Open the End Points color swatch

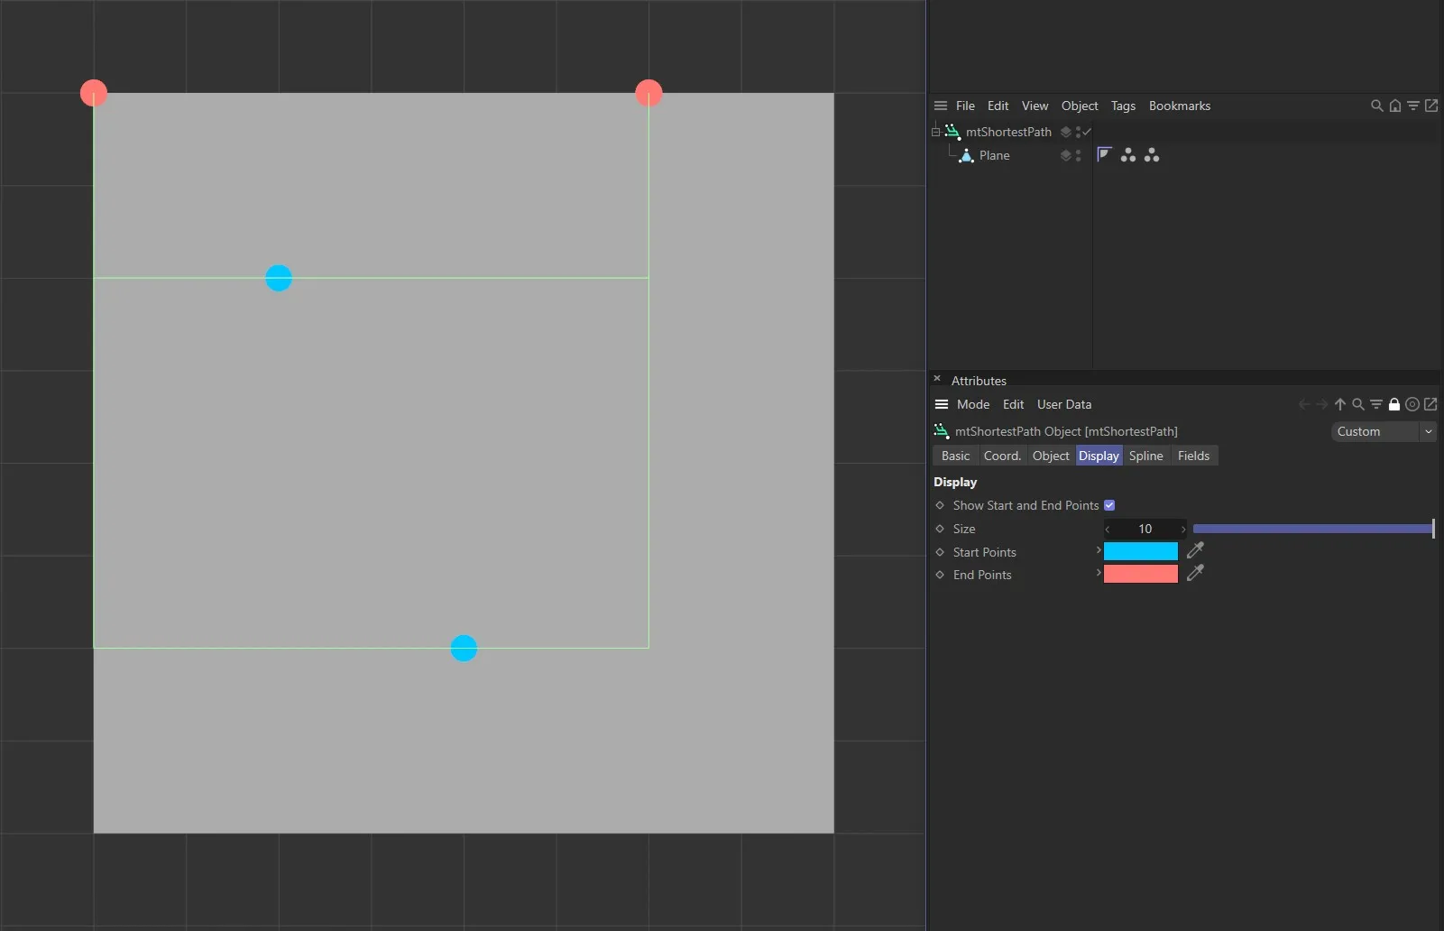click(1139, 574)
